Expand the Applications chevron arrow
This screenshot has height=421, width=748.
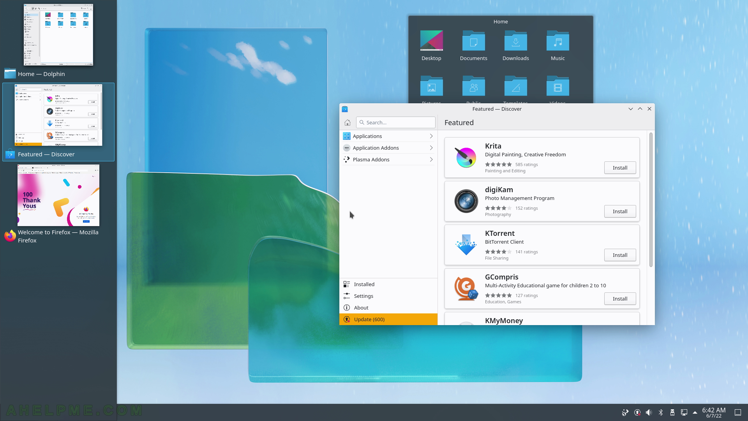(431, 136)
